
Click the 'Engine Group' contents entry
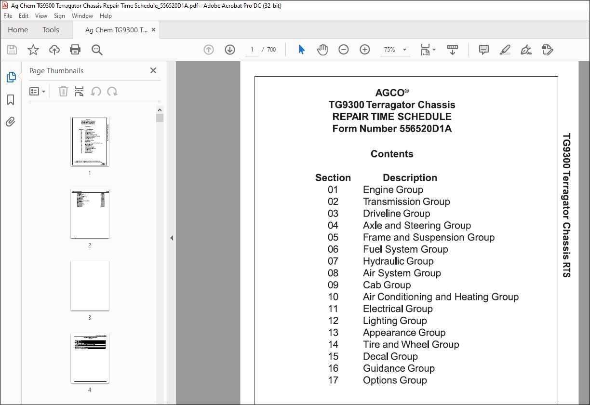pyautogui.click(x=393, y=190)
